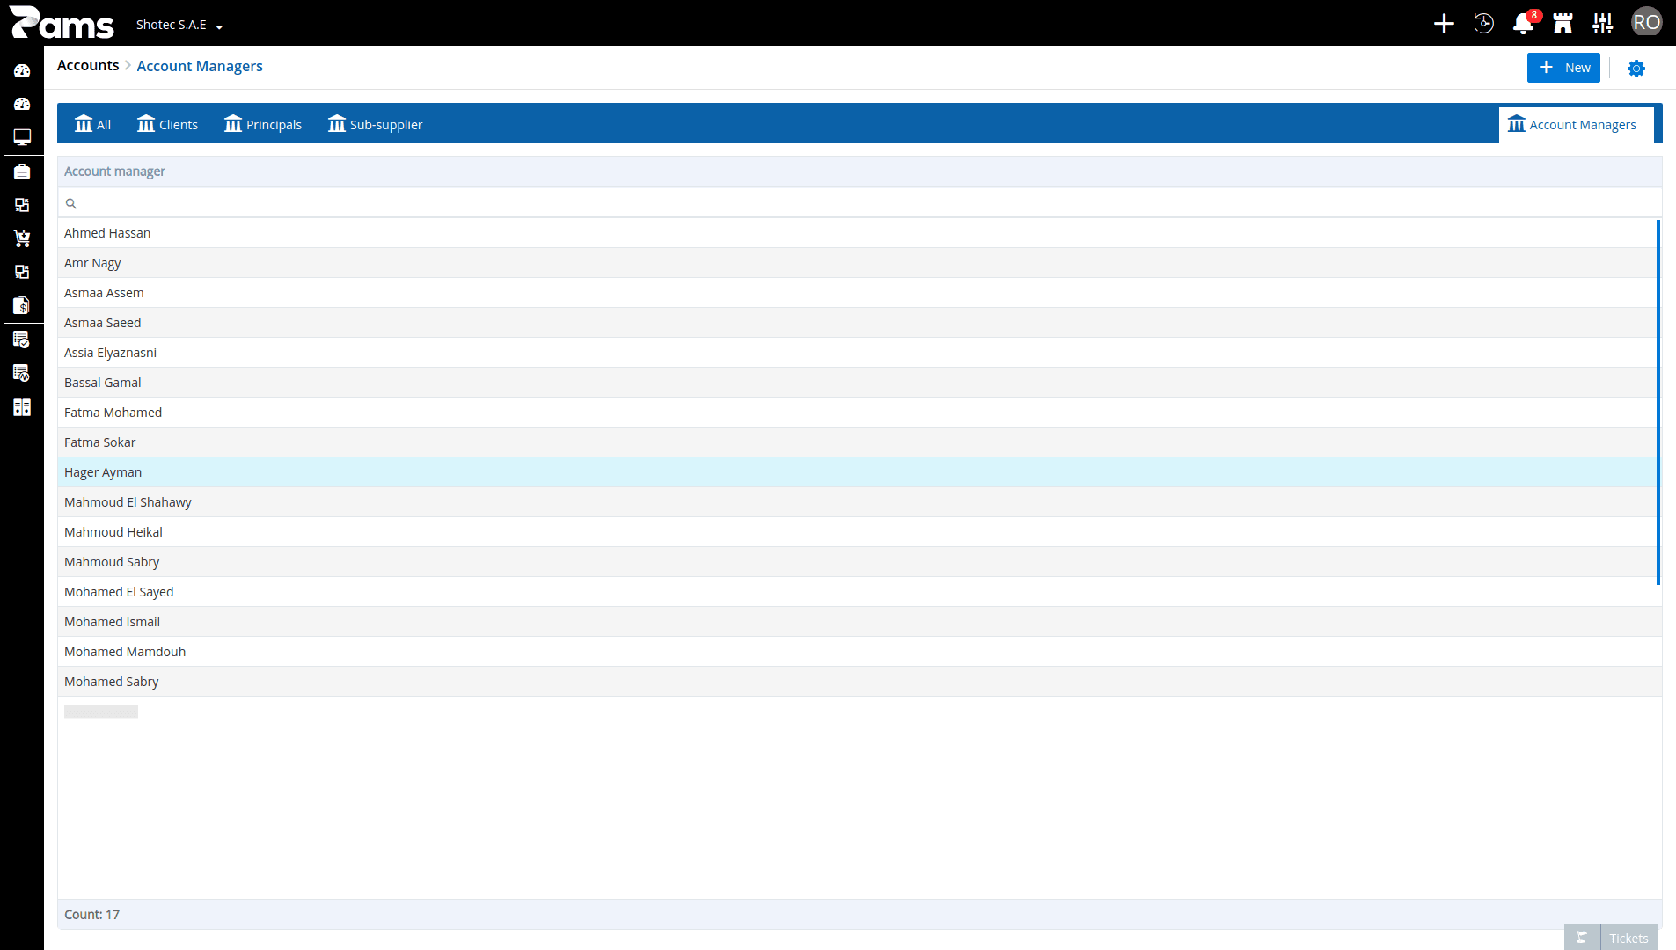Open the monitor screen sidebar icon

click(x=22, y=137)
